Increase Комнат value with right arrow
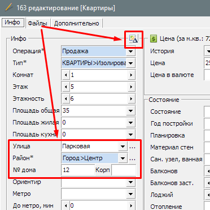 pos(131,75)
